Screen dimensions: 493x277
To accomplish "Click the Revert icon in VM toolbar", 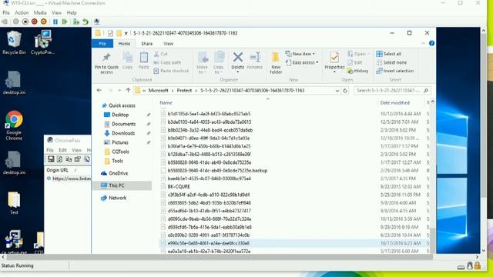I will click(86, 22).
